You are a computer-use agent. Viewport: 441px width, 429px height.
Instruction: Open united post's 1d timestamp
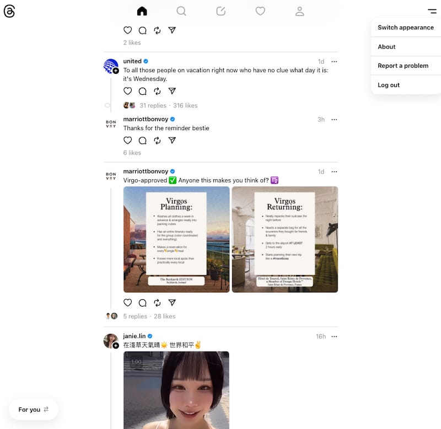321,61
